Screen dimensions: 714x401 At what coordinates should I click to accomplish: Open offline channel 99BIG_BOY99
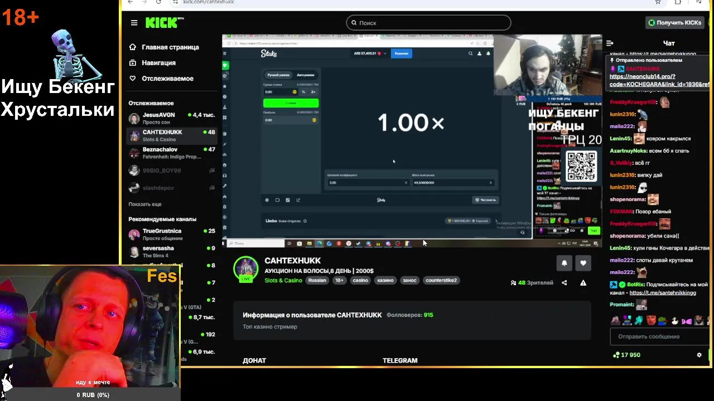pyautogui.click(x=172, y=170)
